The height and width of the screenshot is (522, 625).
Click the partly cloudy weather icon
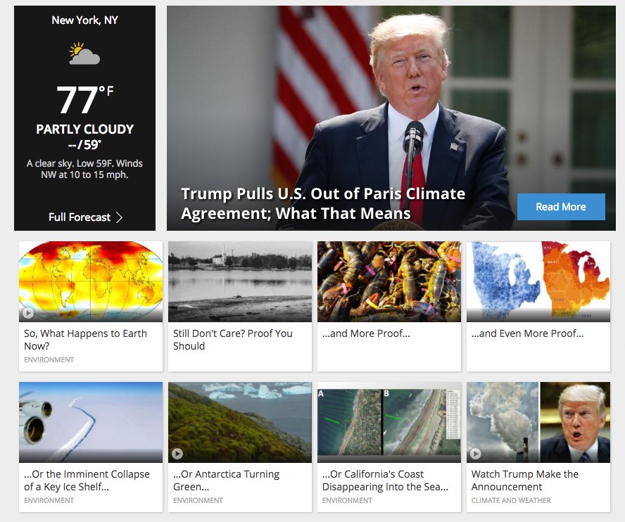coord(84,53)
